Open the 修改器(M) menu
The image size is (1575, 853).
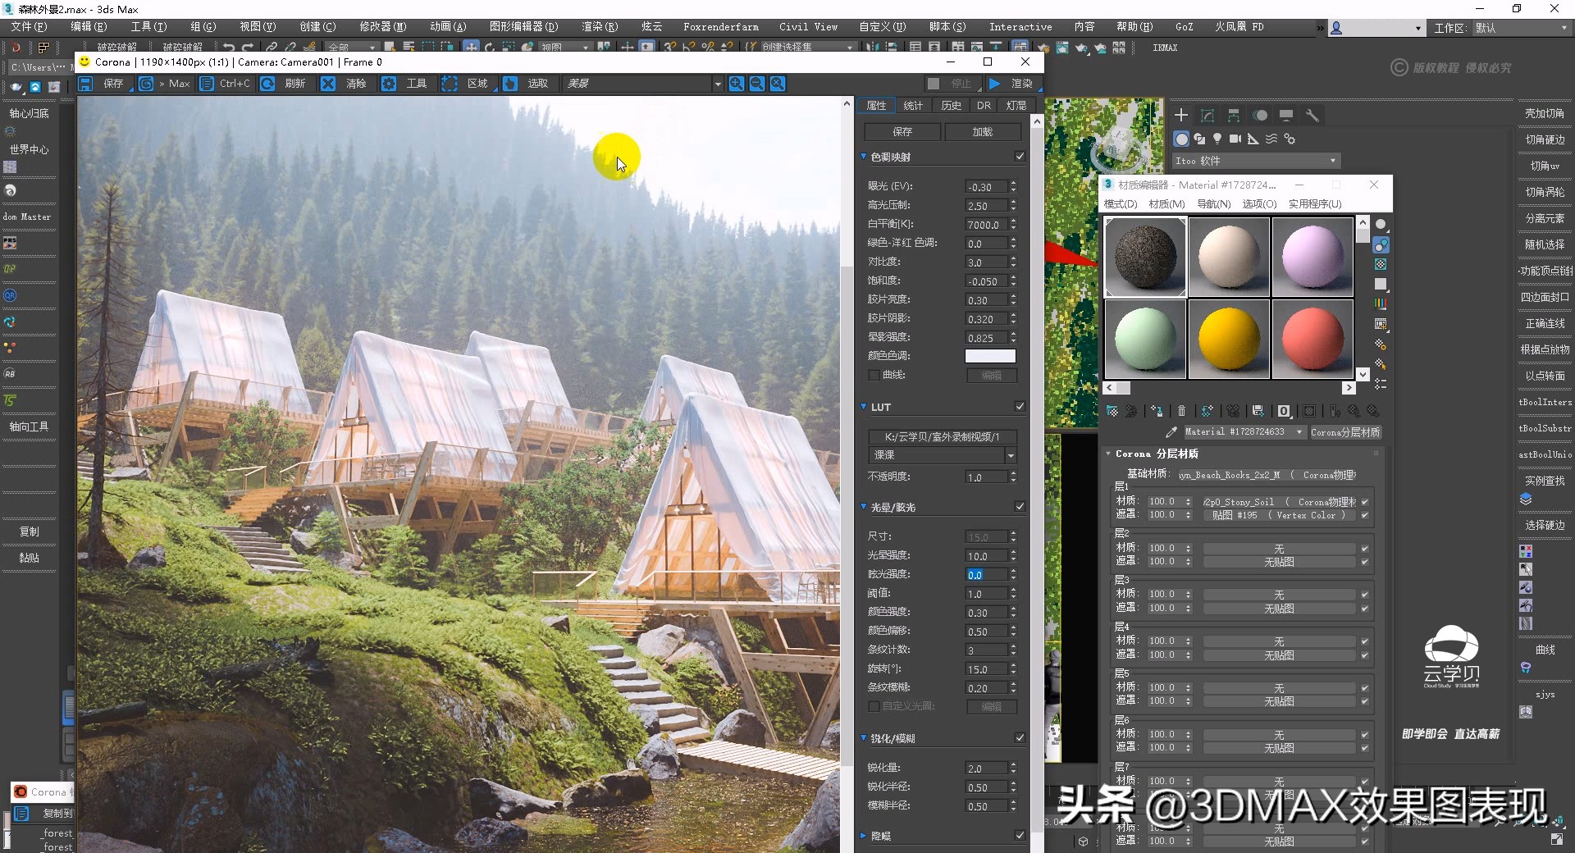pyautogui.click(x=382, y=27)
